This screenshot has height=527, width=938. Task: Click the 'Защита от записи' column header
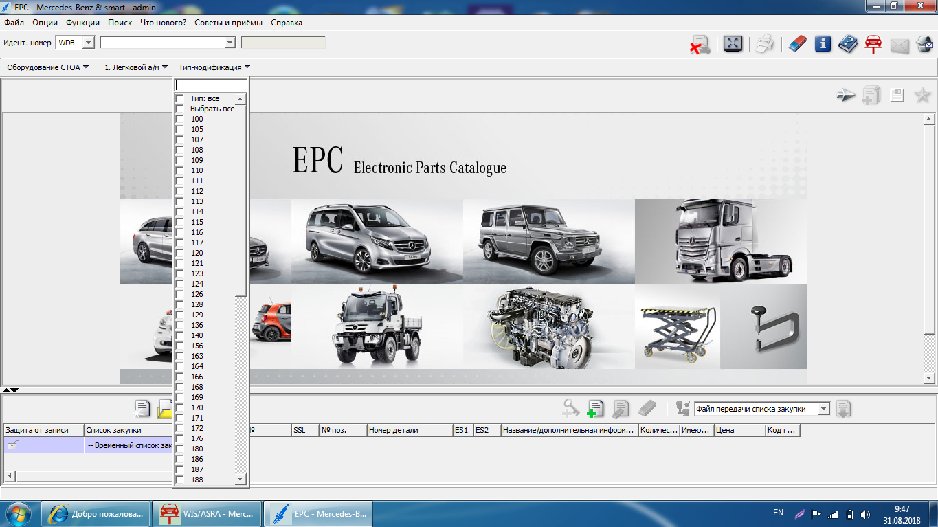[43, 430]
